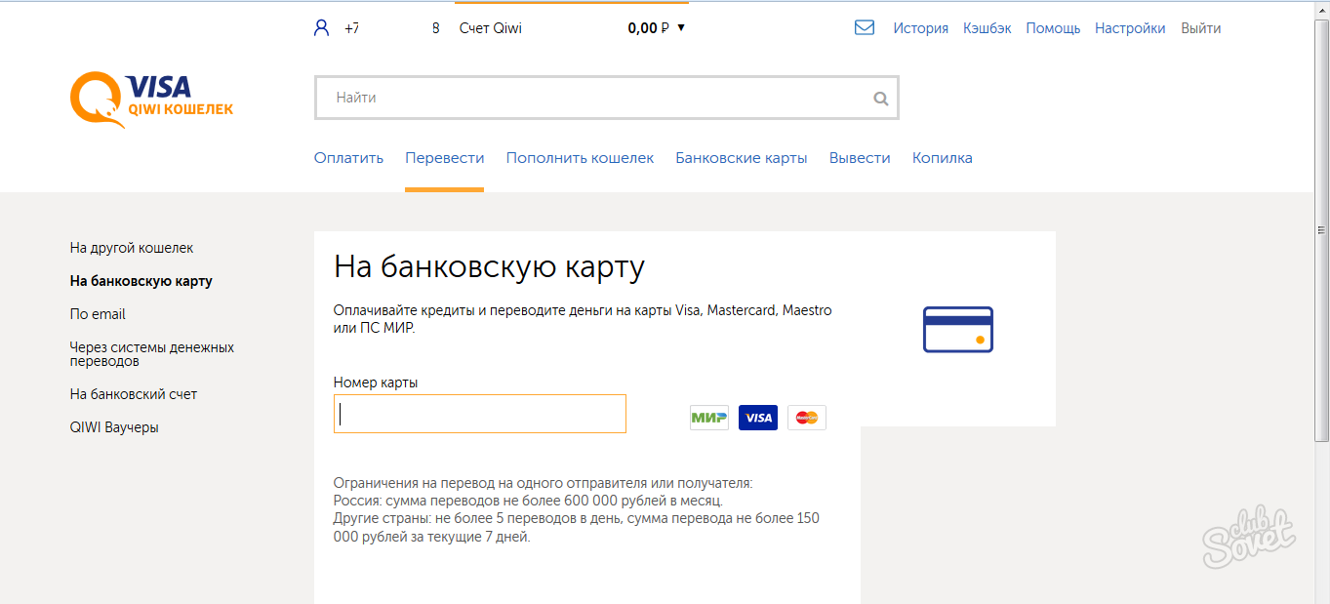Go to the Банковские карты section
This screenshot has width=1330, height=604.
pyautogui.click(x=741, y=158)
